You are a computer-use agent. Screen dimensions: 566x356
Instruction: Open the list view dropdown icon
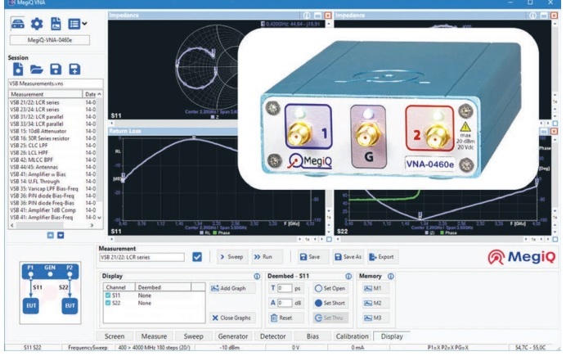(x=77, y=24)
